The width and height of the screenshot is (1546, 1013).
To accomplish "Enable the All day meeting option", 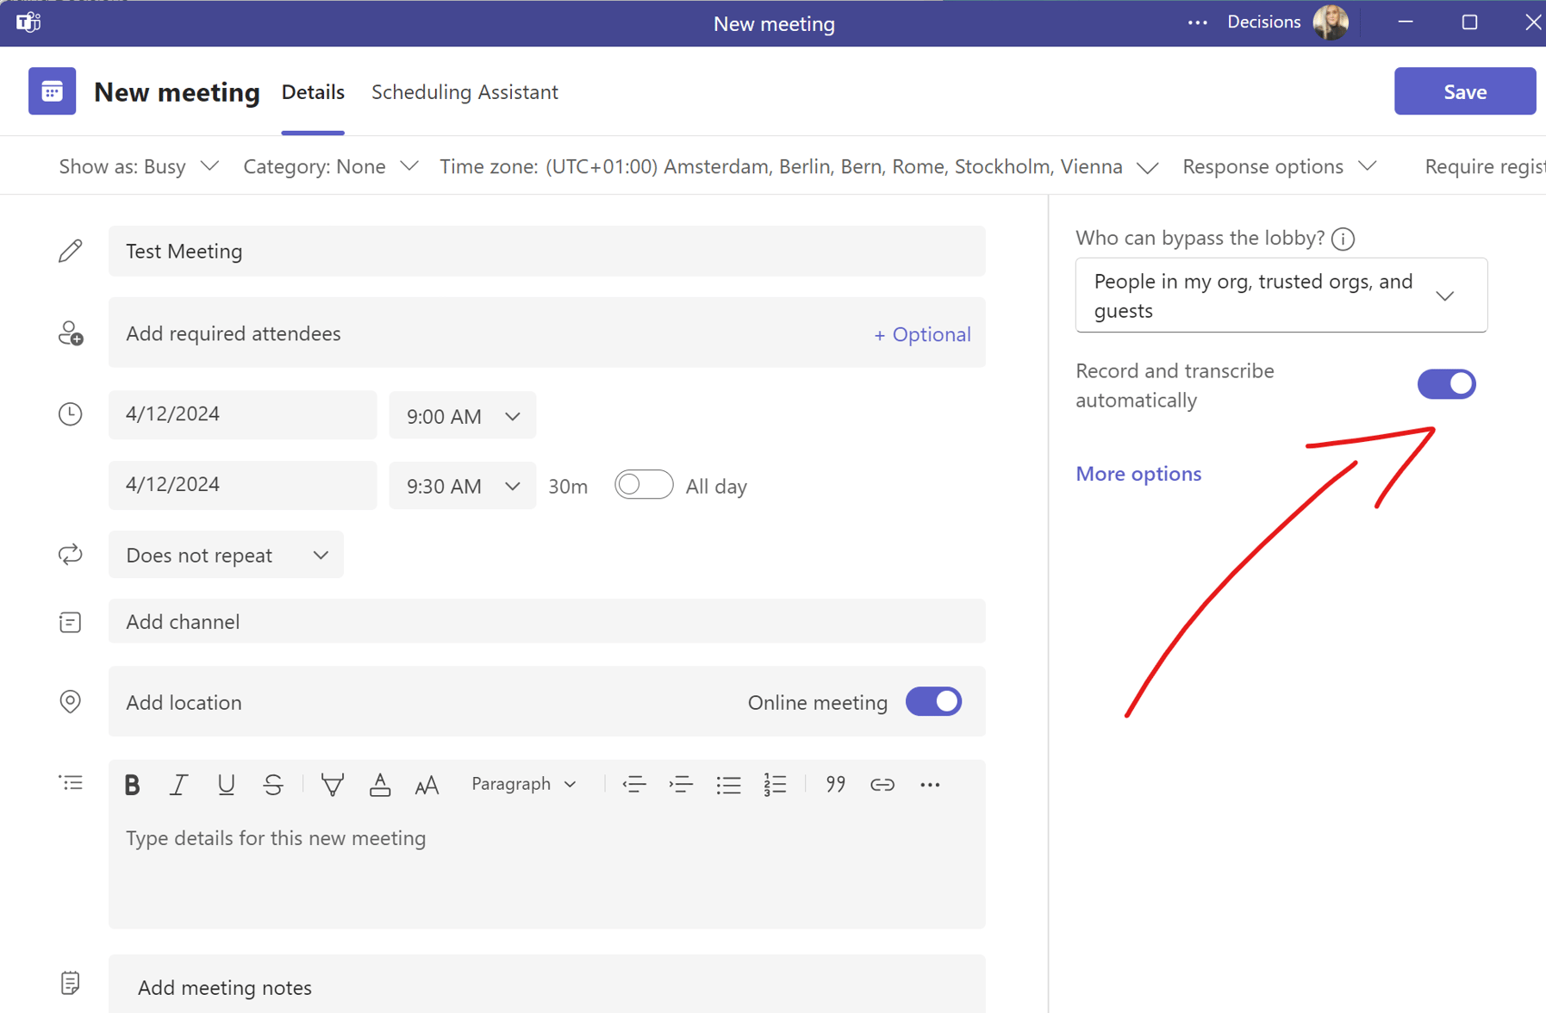I will 644,484.
